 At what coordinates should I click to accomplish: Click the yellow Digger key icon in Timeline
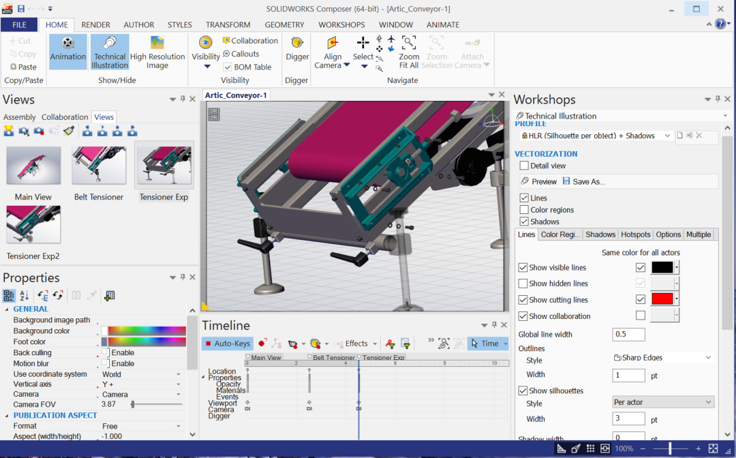(x=316, y=344)
